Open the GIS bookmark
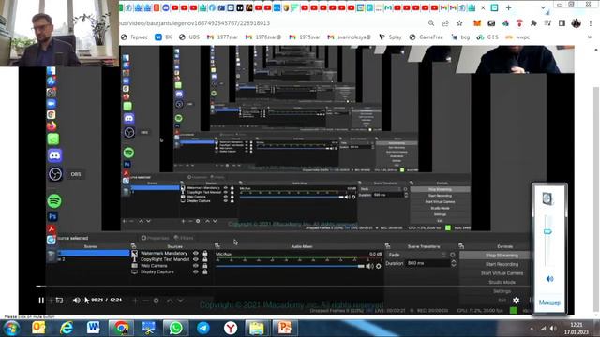The height and width of the screenshot is (337, 600). pos(487,37)
